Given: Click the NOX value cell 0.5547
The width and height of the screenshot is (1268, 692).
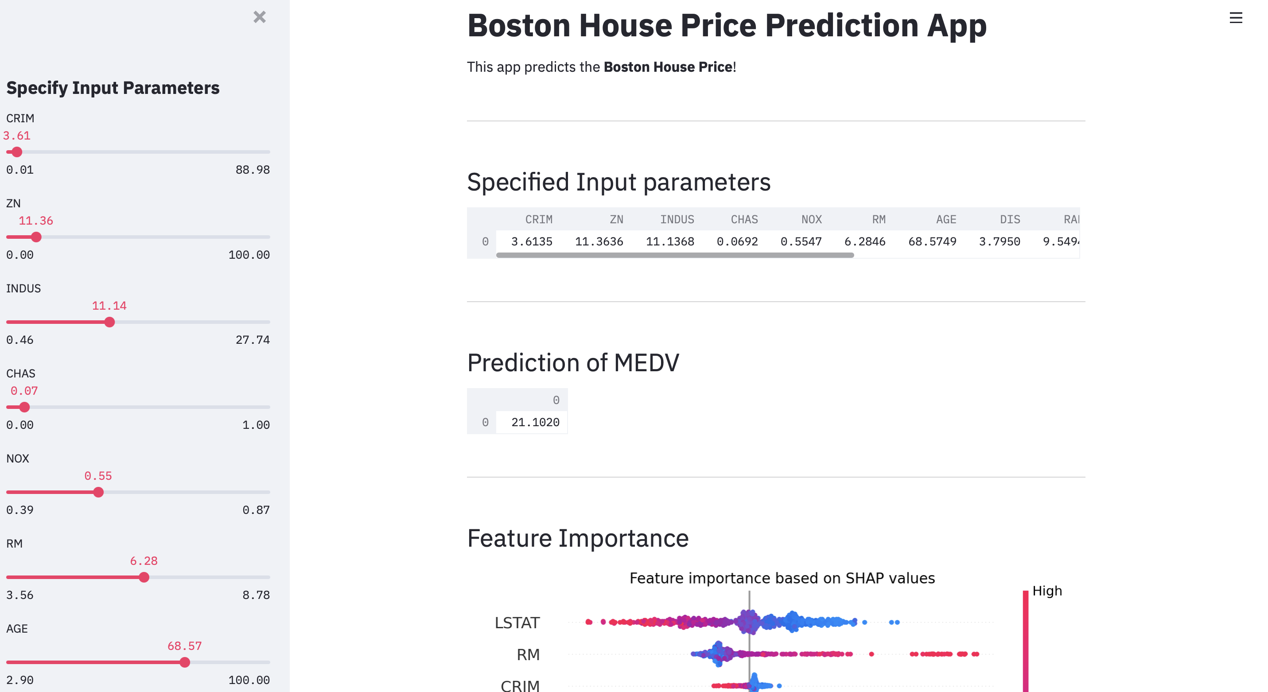Looking at the screenshot, I should click(801, 241).
